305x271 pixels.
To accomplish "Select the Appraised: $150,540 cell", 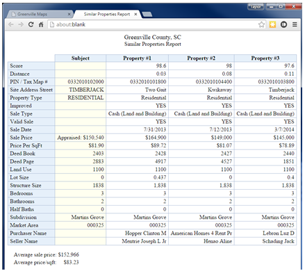I will pyautogui.click(x=81, y=138).
